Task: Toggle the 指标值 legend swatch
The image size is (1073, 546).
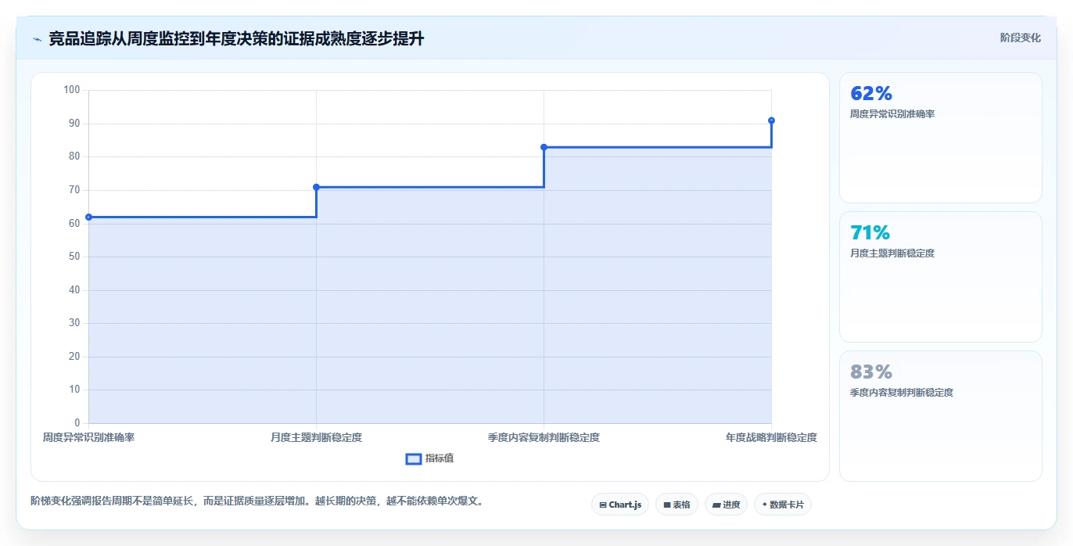Action: (414, 458)
